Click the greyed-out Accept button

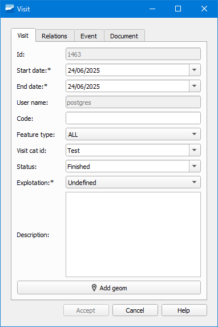(86, 310)
